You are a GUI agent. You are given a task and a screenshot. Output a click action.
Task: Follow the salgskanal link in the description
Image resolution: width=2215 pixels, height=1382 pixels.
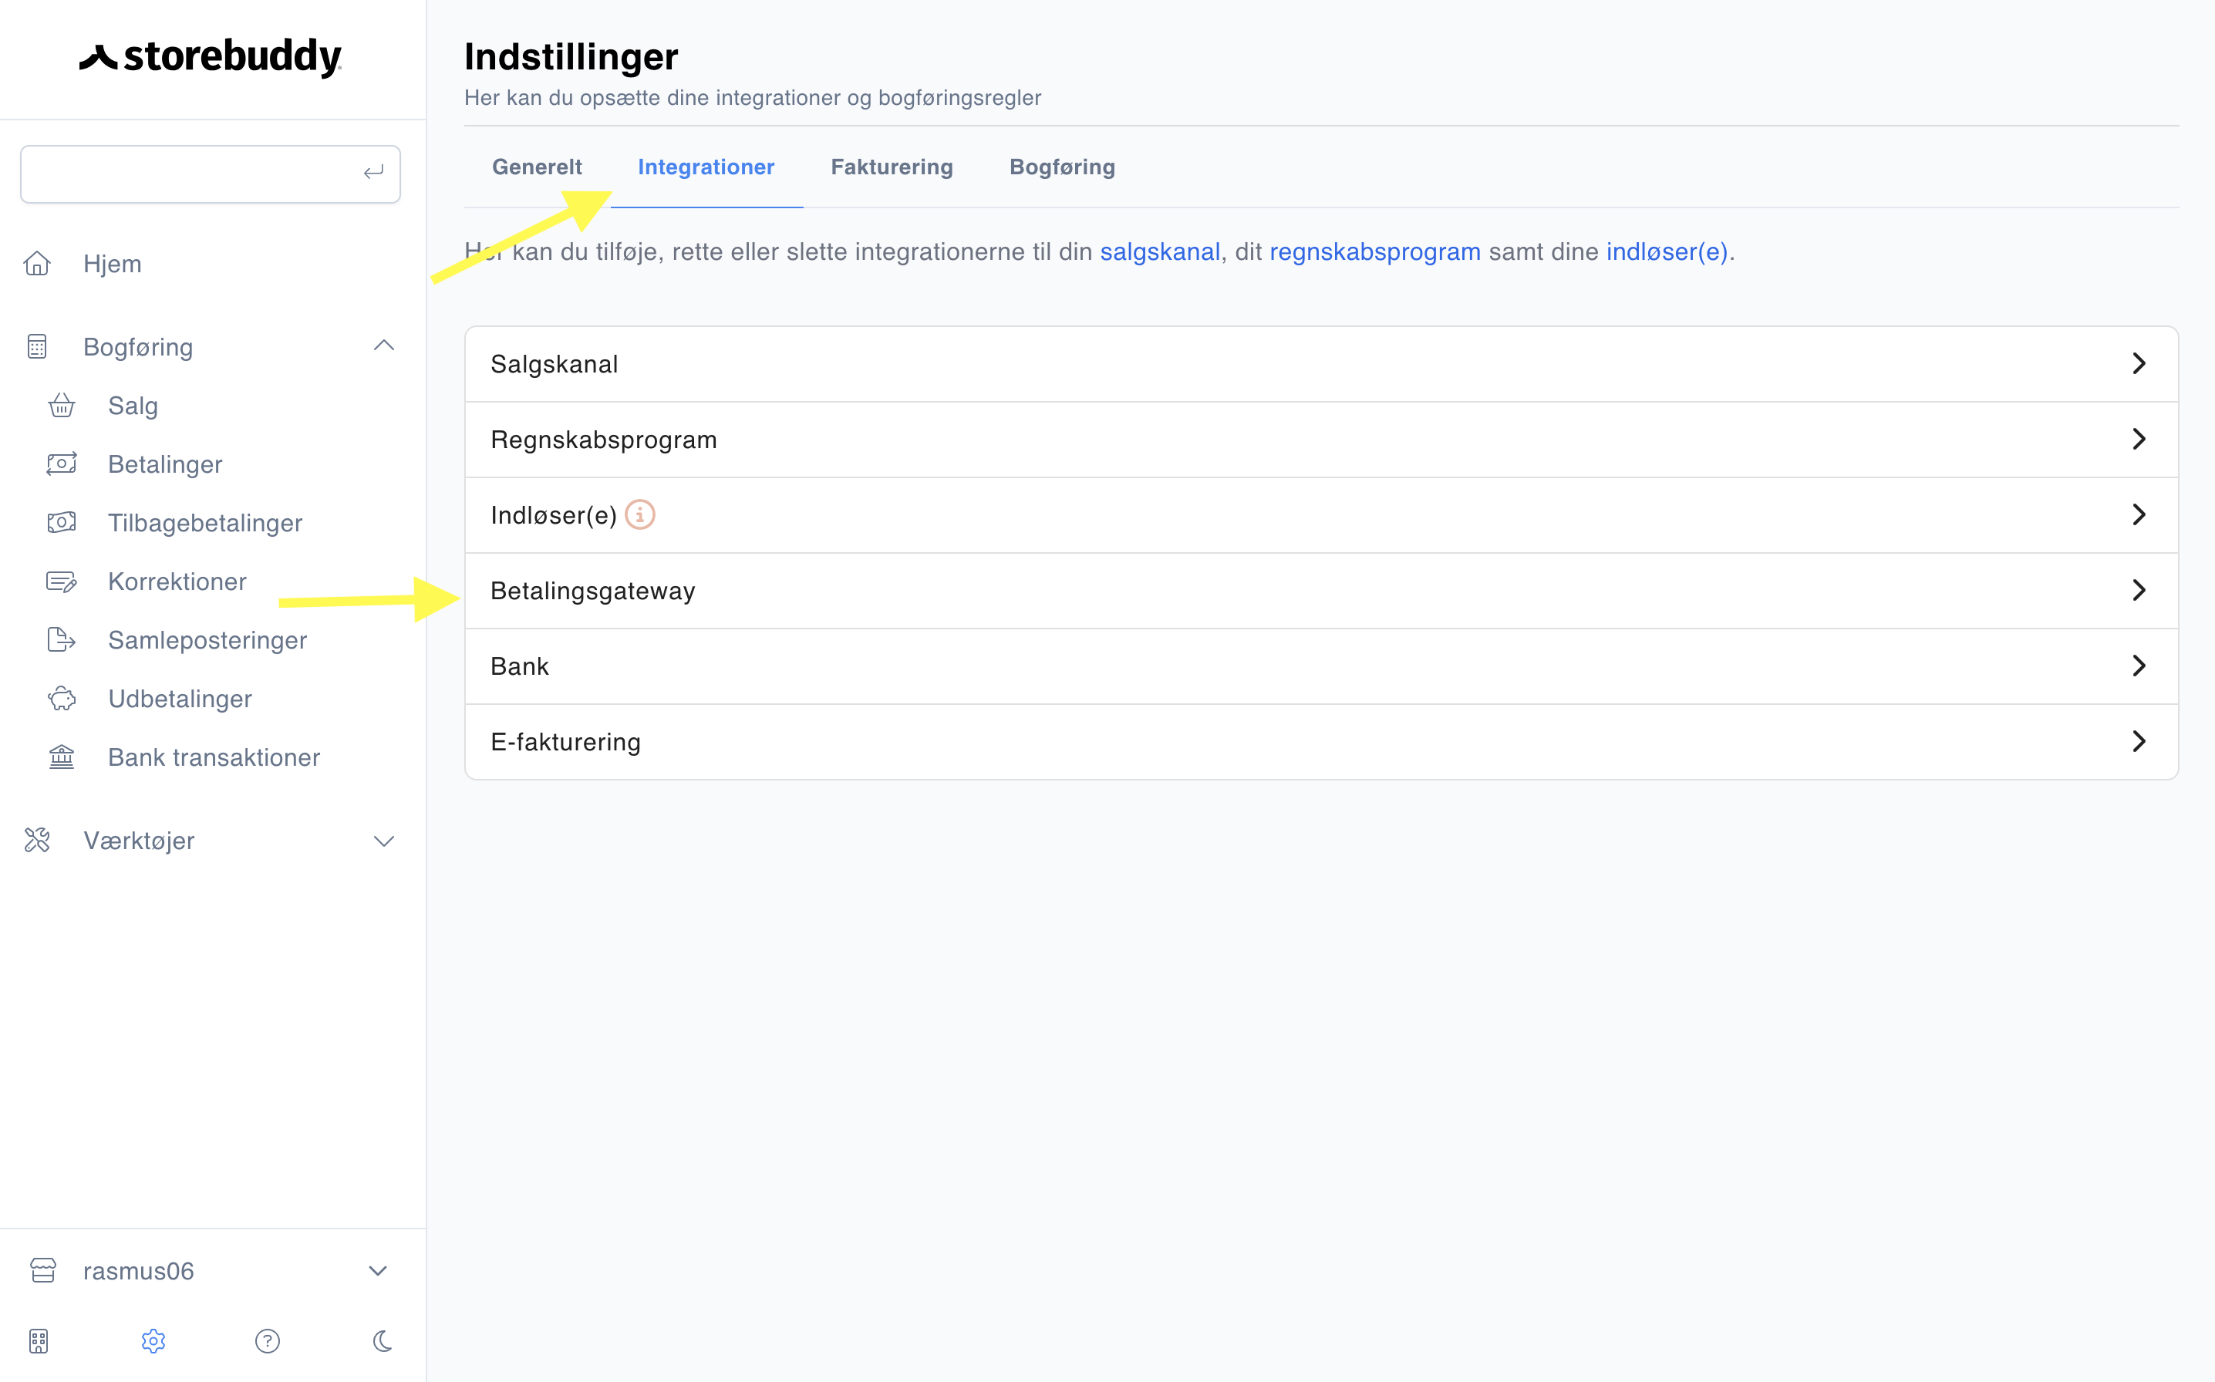tap(1160, 251)
